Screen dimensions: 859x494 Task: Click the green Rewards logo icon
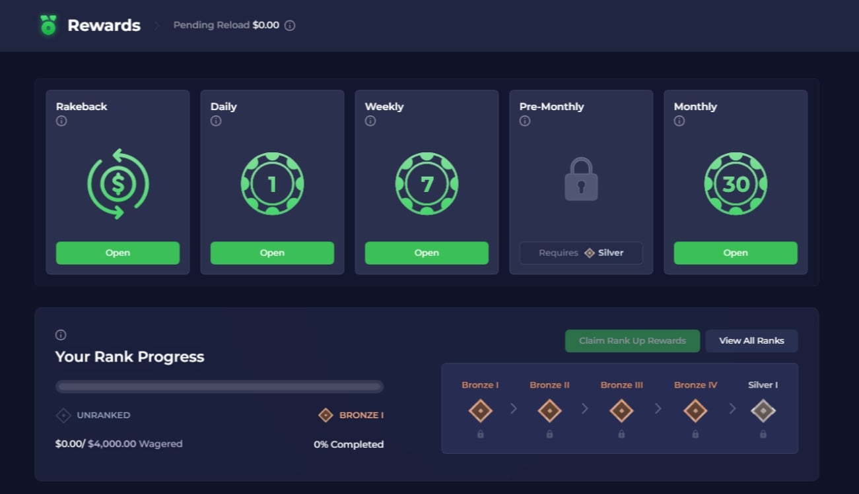click(48, 25)
